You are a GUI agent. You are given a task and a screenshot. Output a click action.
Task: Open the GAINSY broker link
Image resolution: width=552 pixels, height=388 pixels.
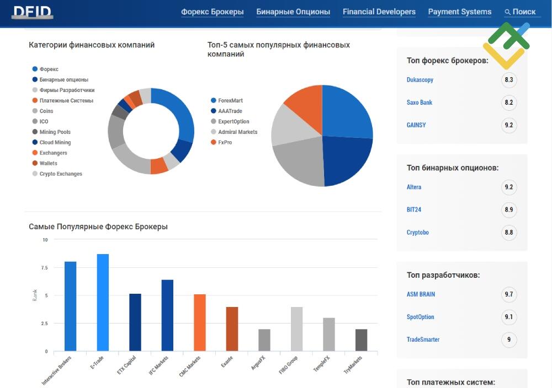416,125
